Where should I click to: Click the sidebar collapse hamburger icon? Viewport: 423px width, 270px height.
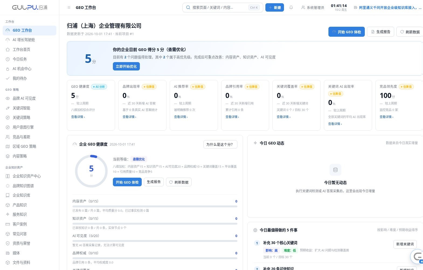tap(69, 8)
